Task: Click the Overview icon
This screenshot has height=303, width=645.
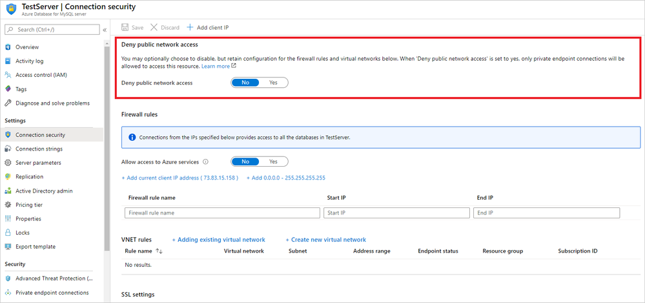Action: [7, 47]
